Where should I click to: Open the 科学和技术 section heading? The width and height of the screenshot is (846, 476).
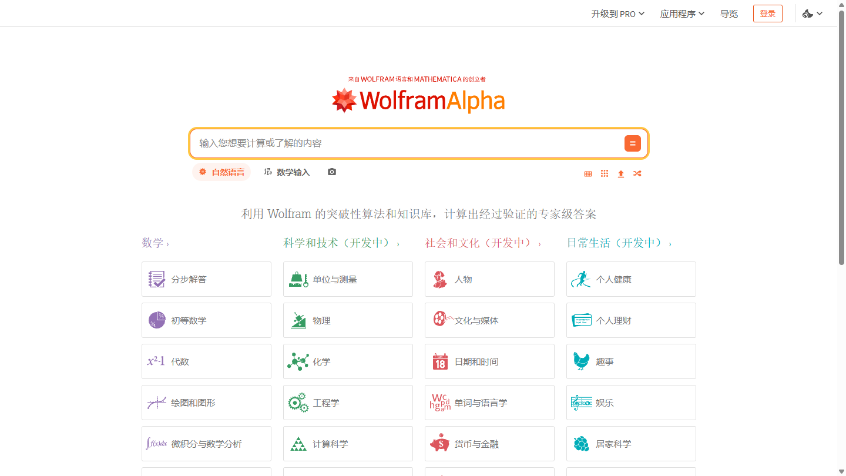coord(341,243)
